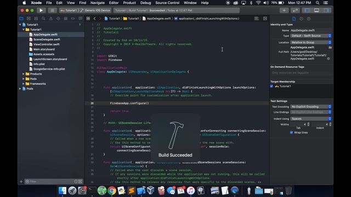
Task: Click the Indent width stepper
Action: coord(330,124)
